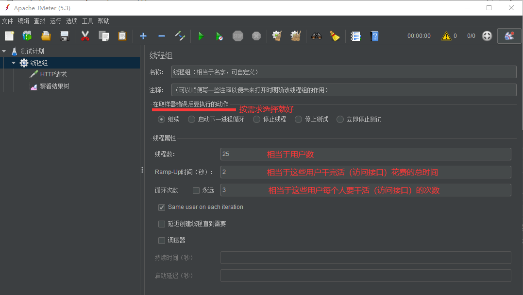Click the 循环次数 input field
Image resolution: width=523 pixels, height=295 pixels.
click(x=366, y=190)
